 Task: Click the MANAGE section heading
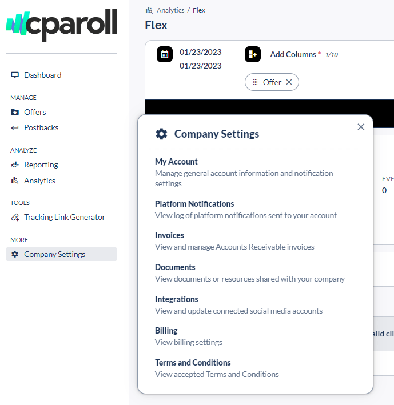[x=23, y=98]
